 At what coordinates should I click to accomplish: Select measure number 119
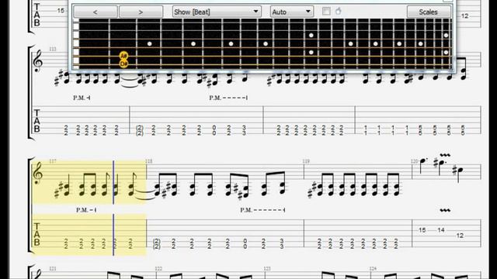pos(306,161)
